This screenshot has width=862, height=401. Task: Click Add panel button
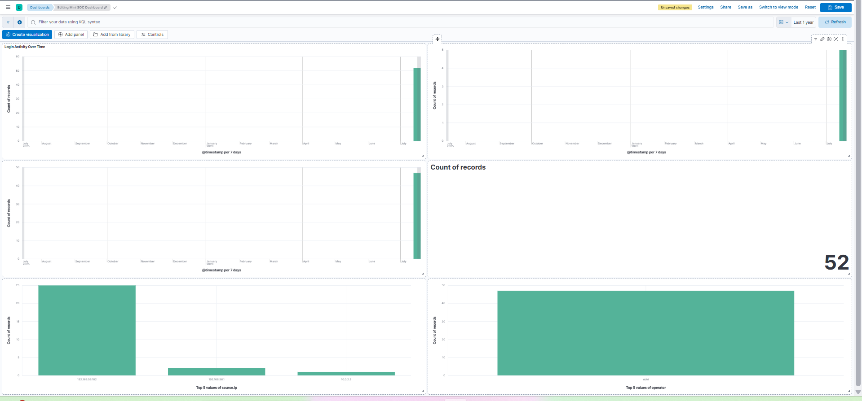[71, 35]
